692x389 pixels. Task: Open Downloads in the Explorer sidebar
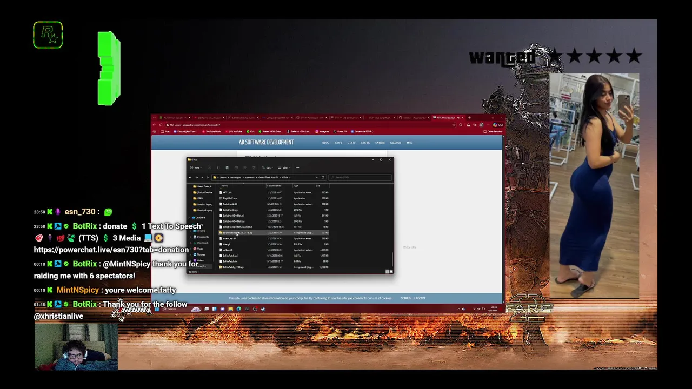pyautogui.click(x=201, y=243)
